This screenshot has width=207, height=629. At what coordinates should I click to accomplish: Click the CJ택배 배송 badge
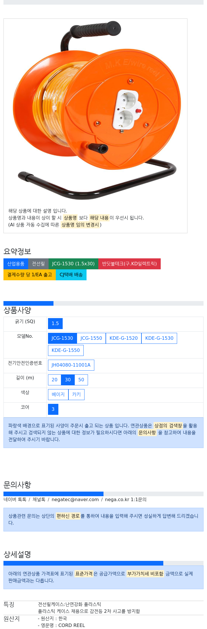71,275
